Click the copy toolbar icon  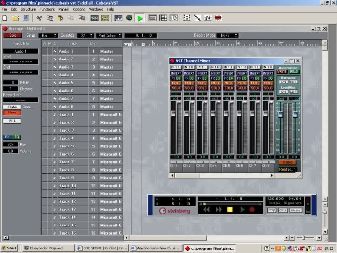pyautogui.click(x=50, y=18)
